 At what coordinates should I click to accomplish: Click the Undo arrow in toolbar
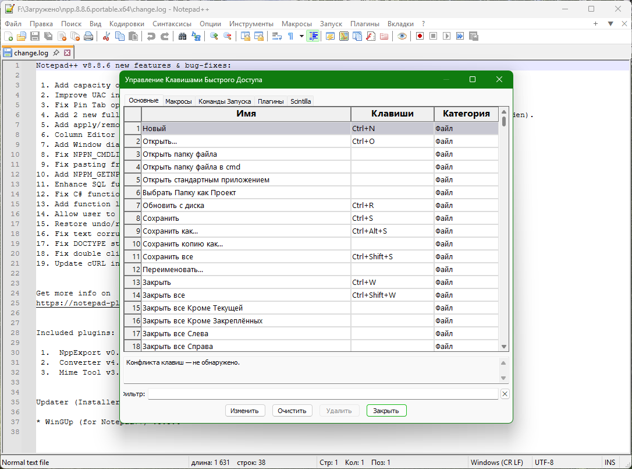(151, 36)
